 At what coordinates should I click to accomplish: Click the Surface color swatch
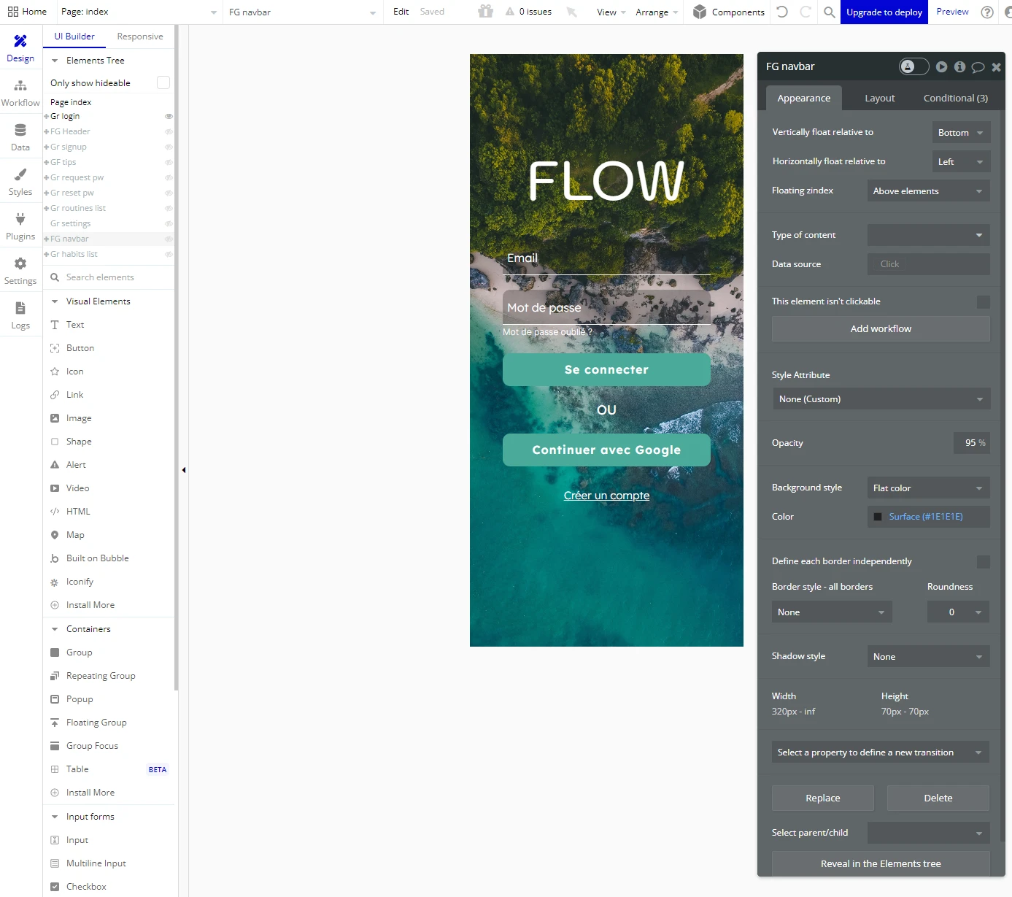click(x=878, y=517)
